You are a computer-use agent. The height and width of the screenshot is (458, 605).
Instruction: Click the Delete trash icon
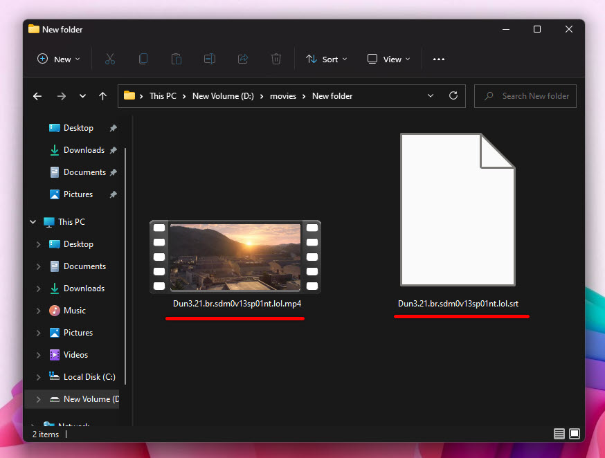click(276, 59)
